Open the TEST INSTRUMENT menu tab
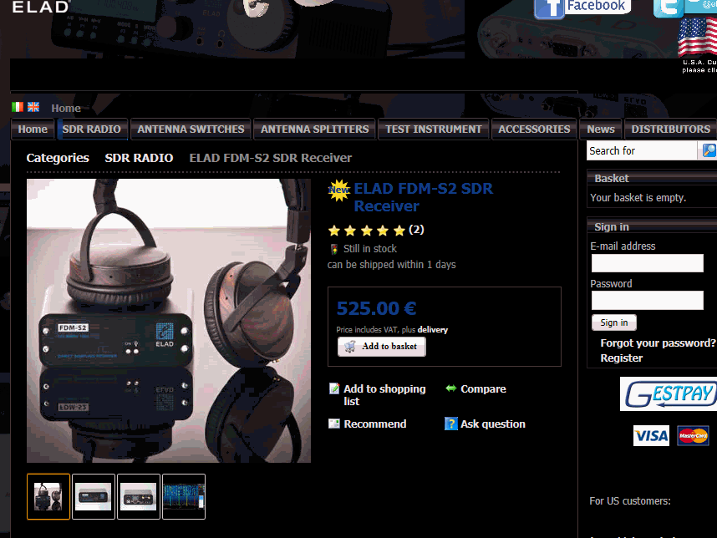This screenshot has width=717, height=538. click(x=434, y=129)
